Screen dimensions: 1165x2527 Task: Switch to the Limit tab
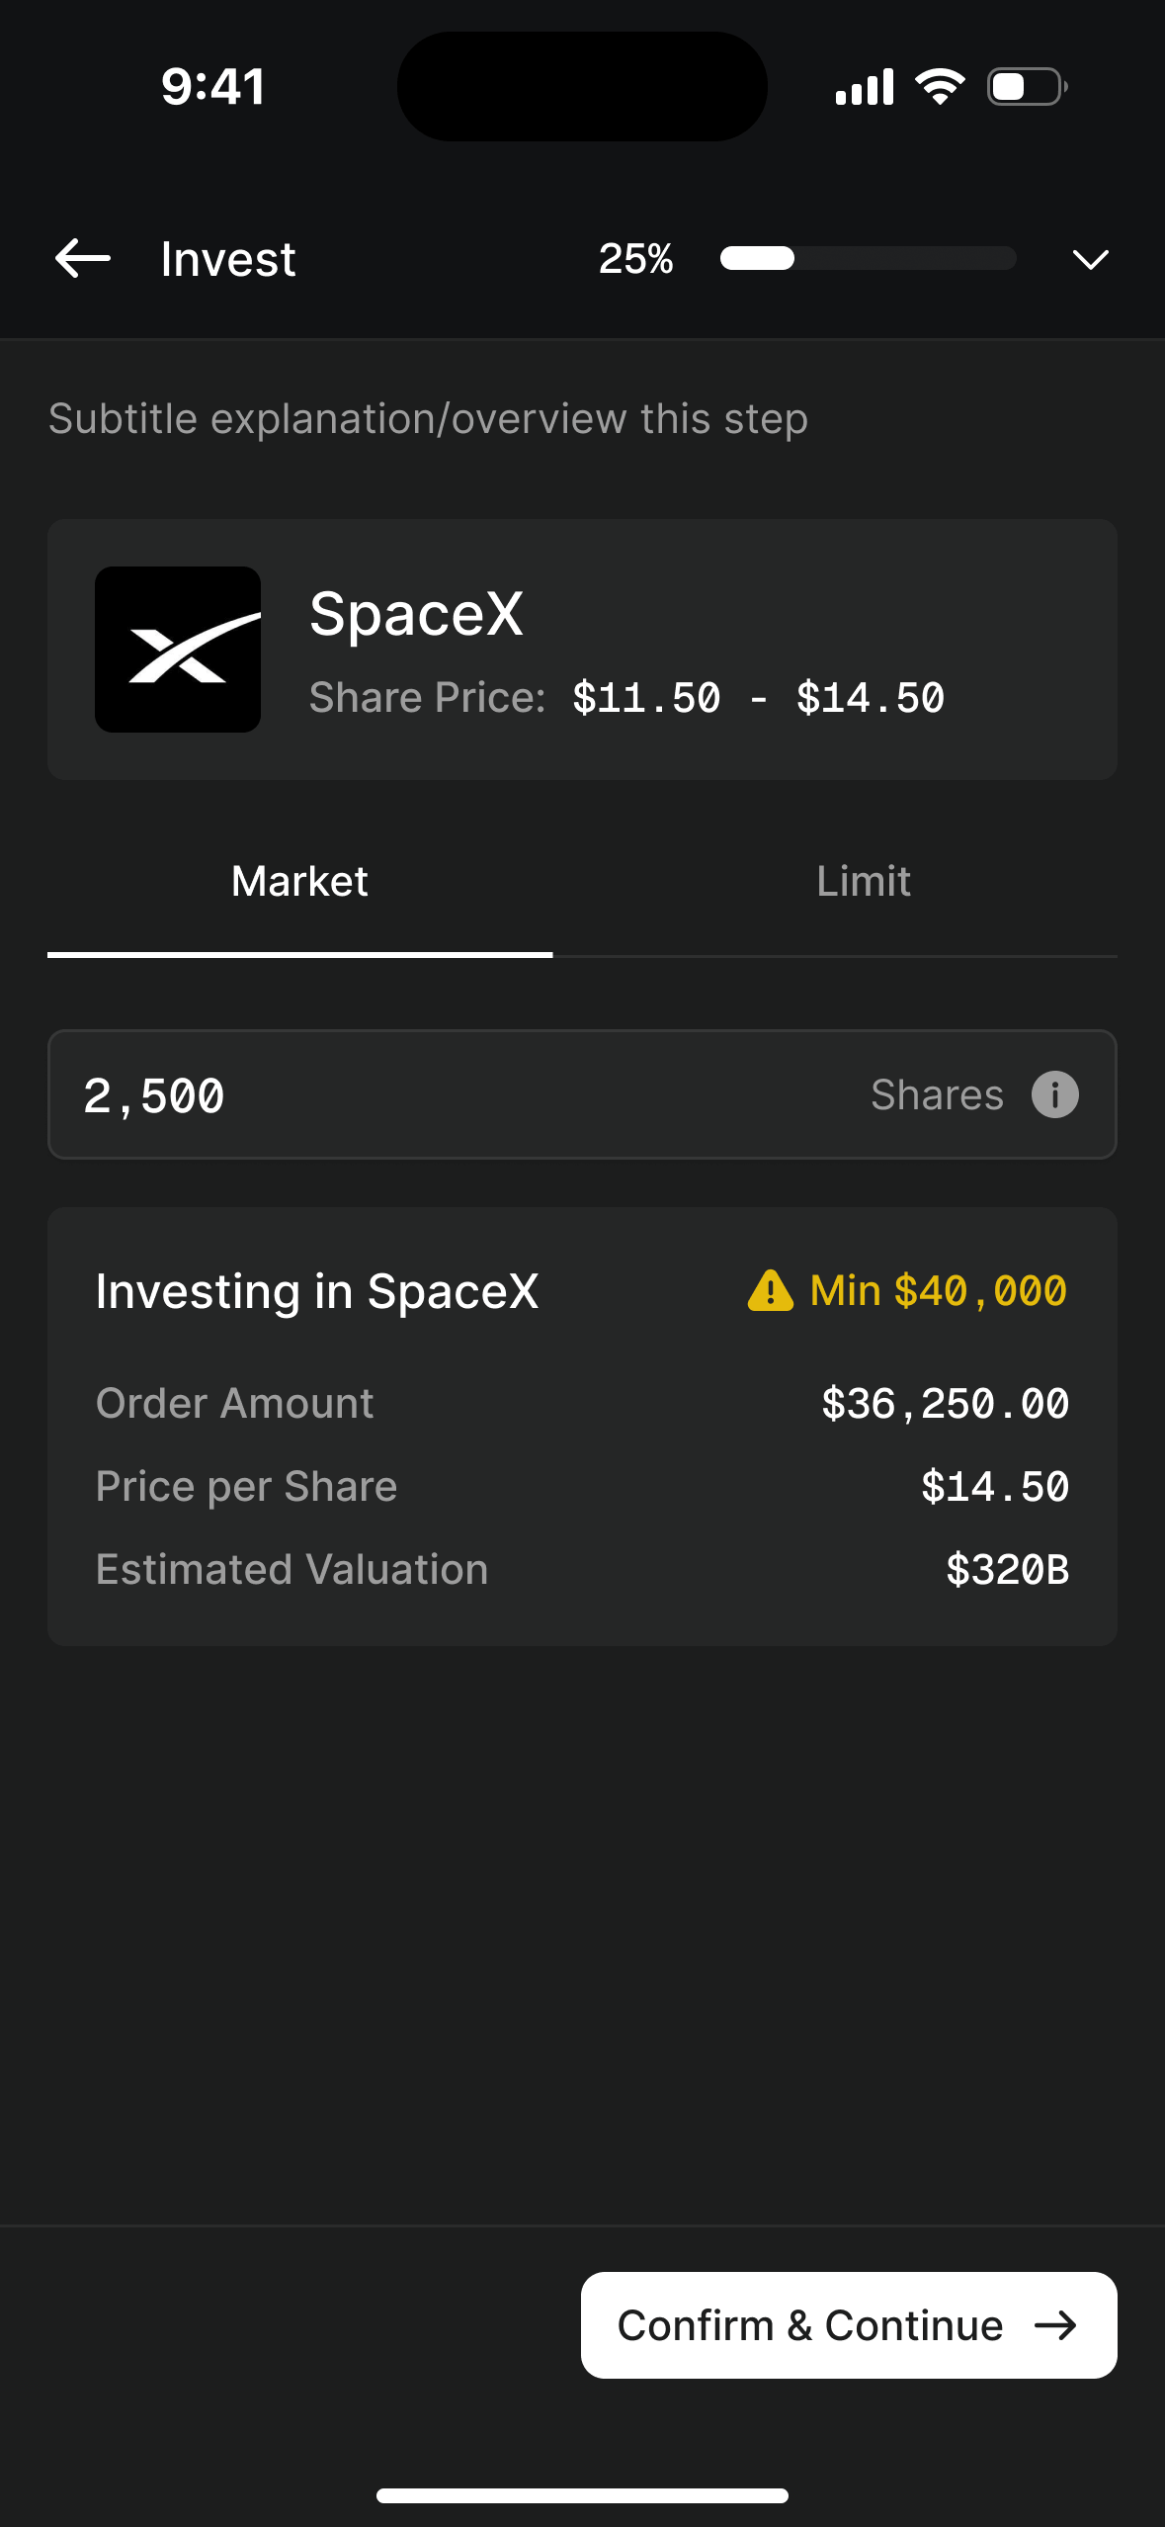pos(864,881)
